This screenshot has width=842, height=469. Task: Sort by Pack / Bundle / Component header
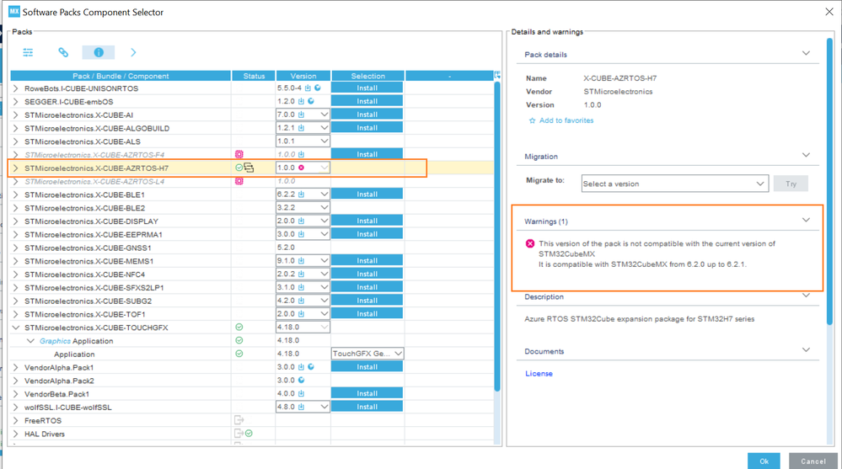(121, 76)
